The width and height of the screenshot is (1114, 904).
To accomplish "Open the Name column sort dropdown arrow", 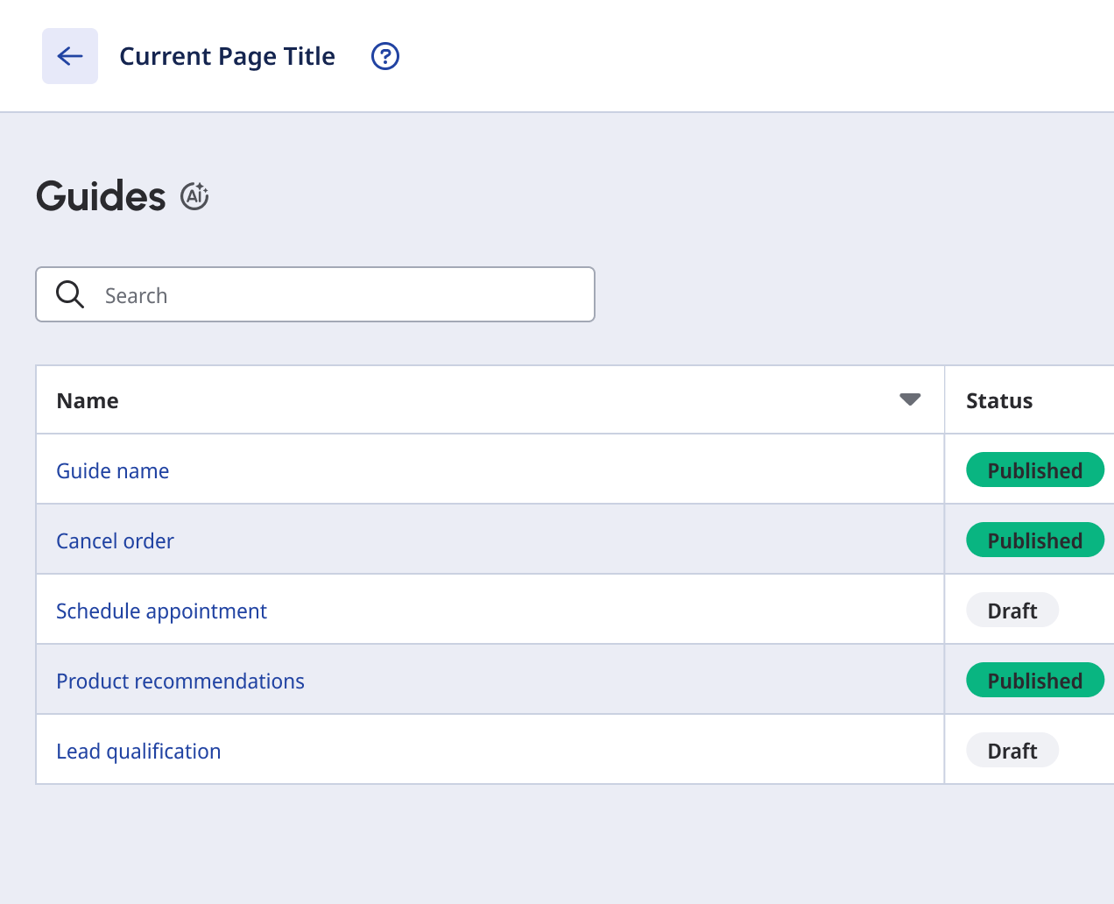I will 910,400.
